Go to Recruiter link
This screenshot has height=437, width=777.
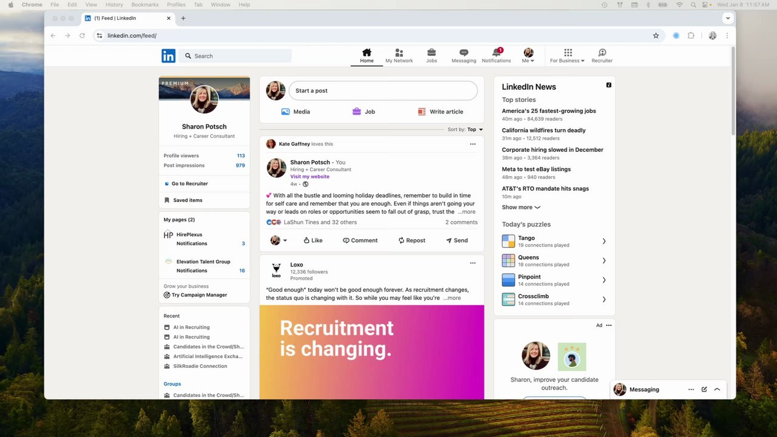(189, 183)
